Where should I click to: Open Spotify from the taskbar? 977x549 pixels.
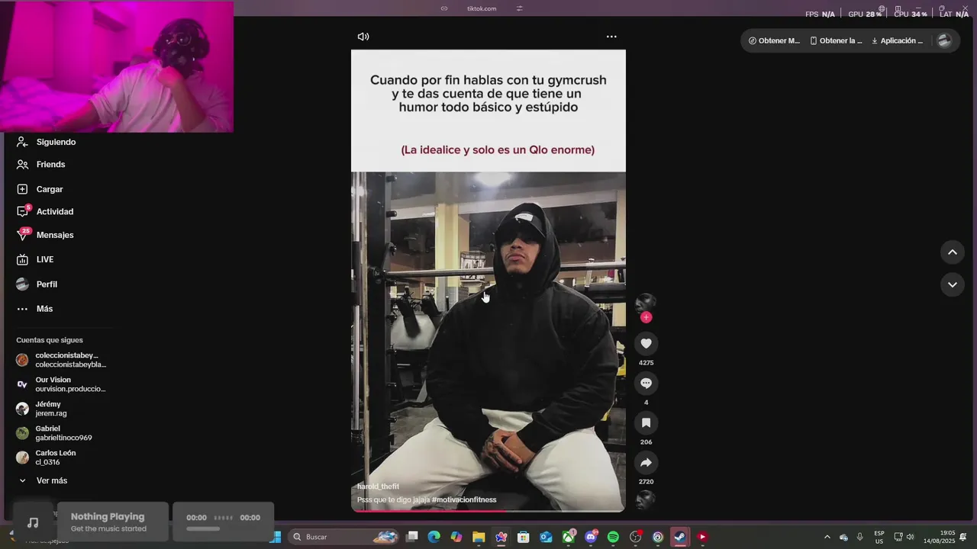[x=613, y=537]
